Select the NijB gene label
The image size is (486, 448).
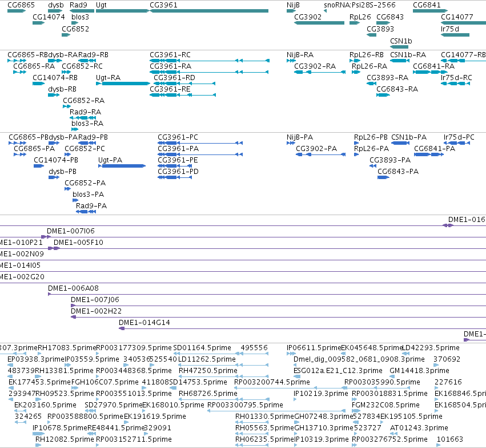(293, 5)
